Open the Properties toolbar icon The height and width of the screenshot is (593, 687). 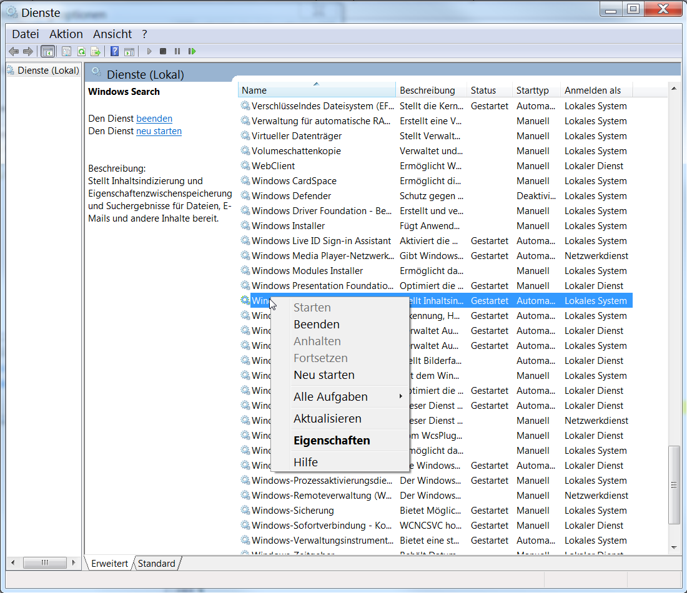(x=66, y=51)
